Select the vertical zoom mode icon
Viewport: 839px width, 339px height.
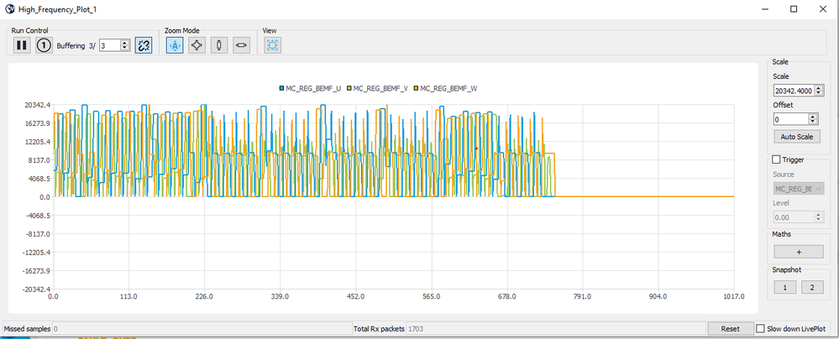[219, 45]
